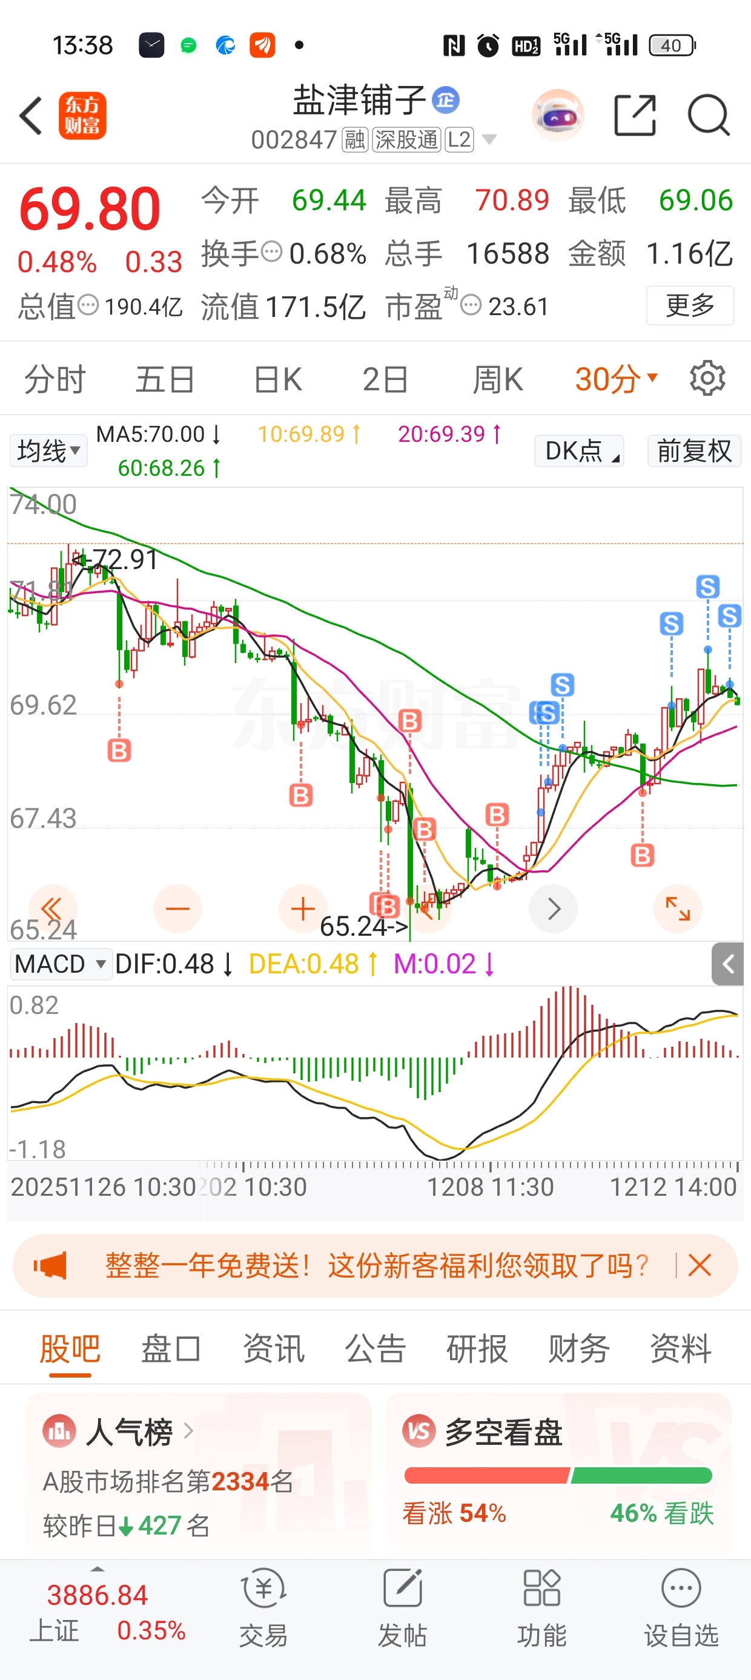
Task: Select the 资讯 tab
Action: pyautogui.click(x=273, y=1348)
